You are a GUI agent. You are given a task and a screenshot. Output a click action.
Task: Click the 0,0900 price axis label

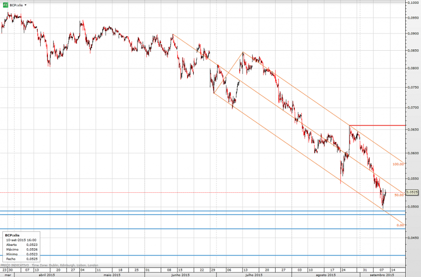tap(413, 33)
